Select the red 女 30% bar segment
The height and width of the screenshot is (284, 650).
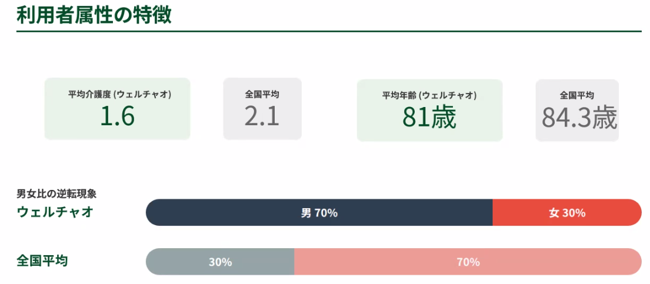[x=567, y=213]
